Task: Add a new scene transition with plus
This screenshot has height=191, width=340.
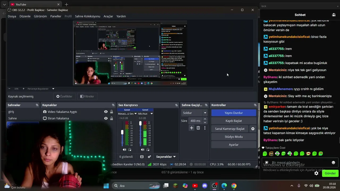Action: click(192, 128)
